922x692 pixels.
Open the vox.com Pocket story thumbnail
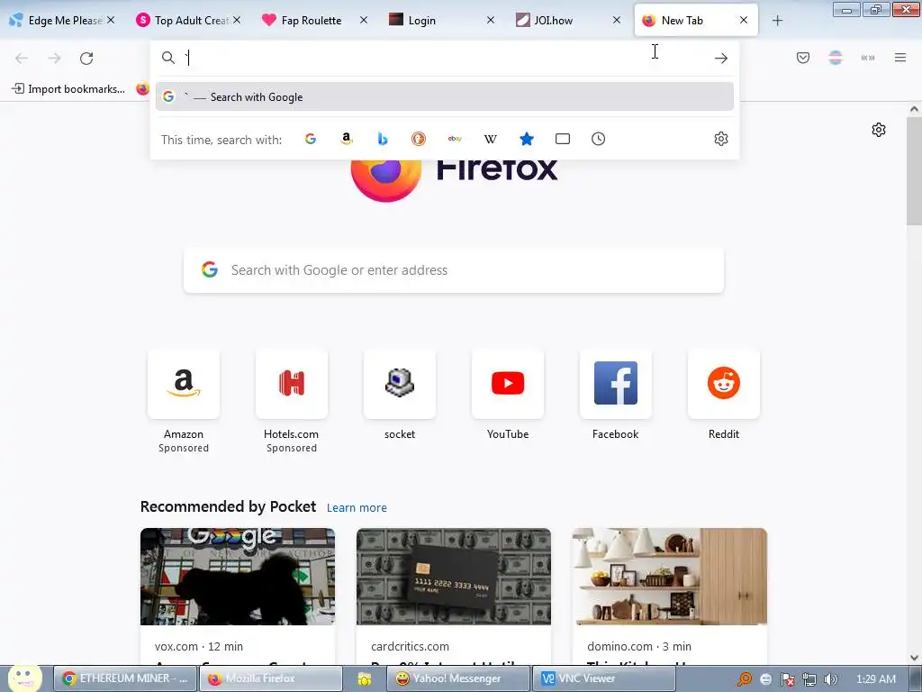pyautogui.click(x=238, y=577)
